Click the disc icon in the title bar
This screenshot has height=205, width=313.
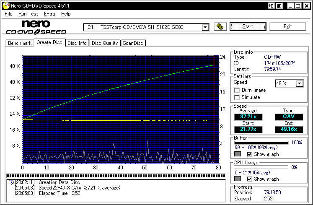(x=5, y=6)
